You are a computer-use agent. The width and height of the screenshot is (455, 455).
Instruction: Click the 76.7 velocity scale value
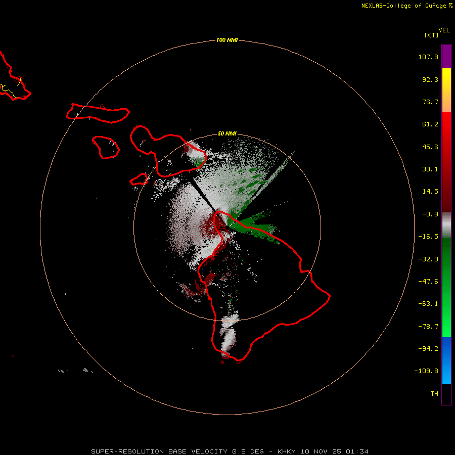(x=430, y=102)
